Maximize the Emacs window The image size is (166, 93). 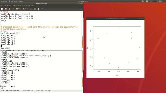(x=80, y=3)
